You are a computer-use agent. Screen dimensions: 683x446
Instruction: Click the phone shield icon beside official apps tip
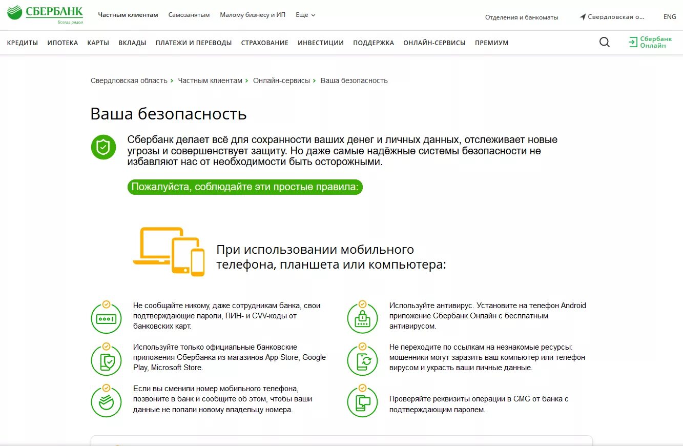click(x=106, y=359)
